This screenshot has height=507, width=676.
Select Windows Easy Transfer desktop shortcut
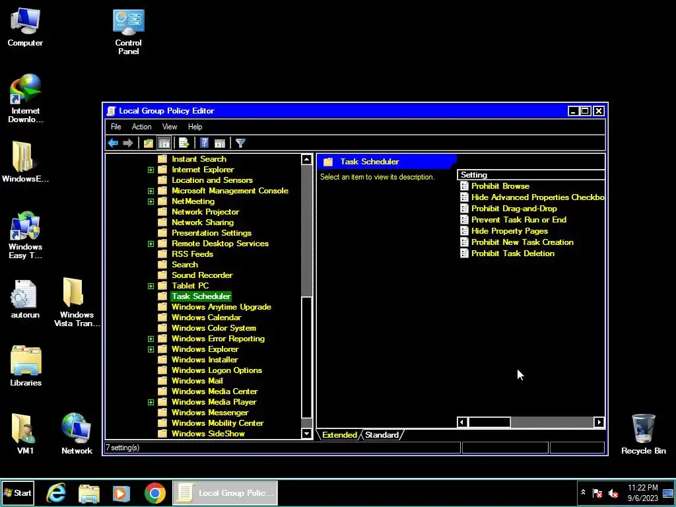click(25, 235)
